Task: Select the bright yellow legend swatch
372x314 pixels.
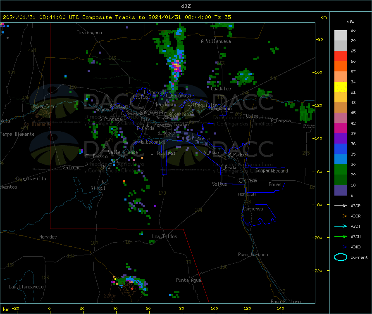Action: coord(341,87)
